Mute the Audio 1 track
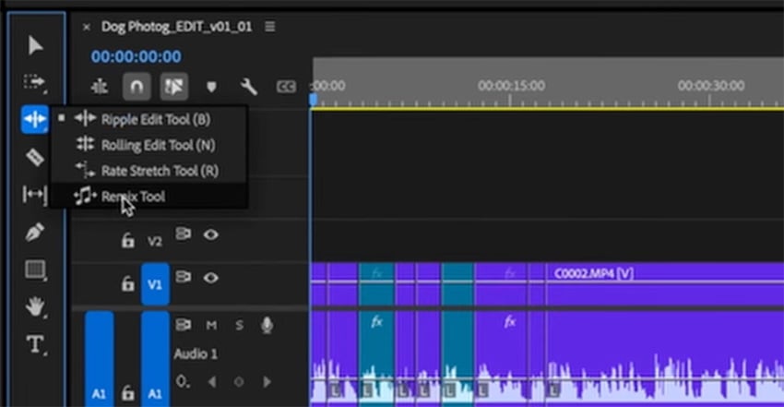This screenshot has height=407, width=784. (x=211, y=326)
